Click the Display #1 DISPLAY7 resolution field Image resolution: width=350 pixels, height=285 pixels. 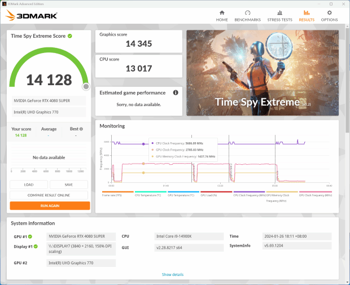click(x=81, y=249)
